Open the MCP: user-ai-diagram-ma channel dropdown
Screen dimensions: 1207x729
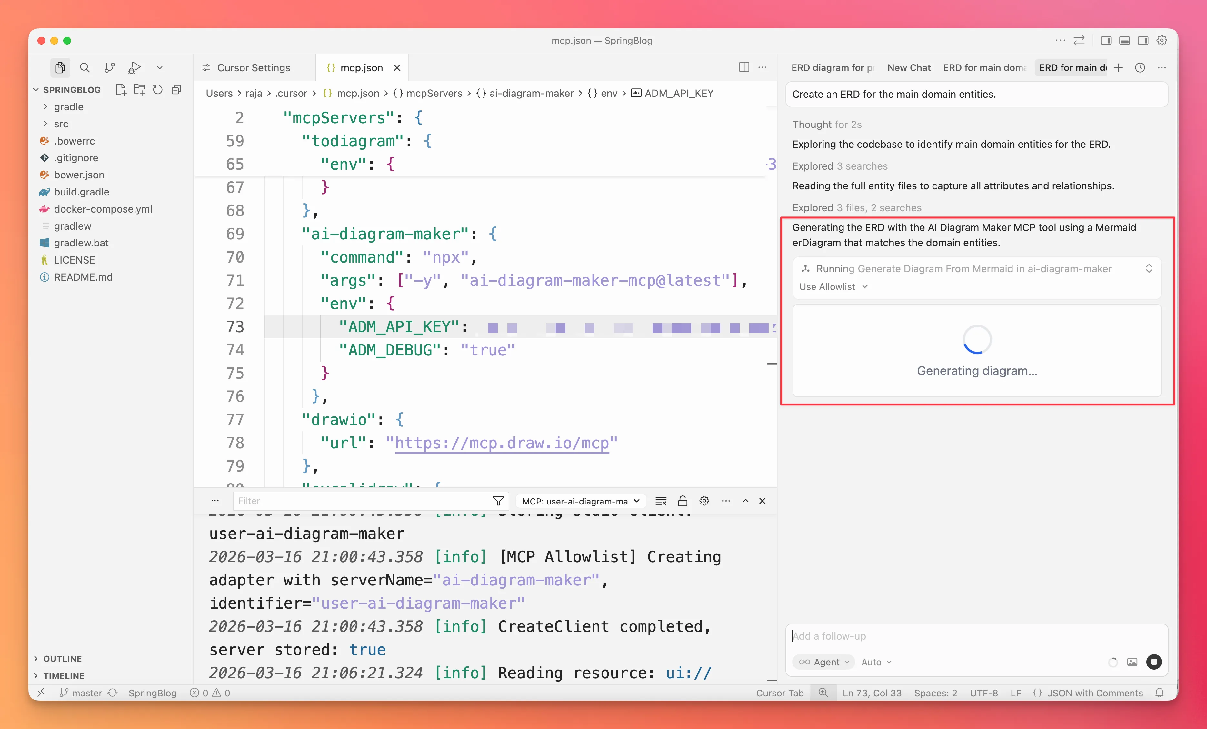581,501
